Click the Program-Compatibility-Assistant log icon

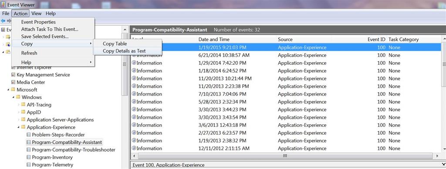coord(28,142)
